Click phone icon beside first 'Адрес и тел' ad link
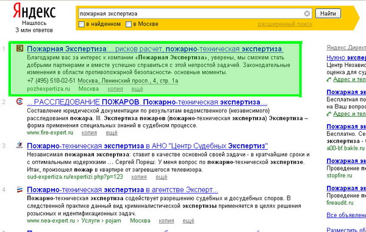This screenshot has width=366, height=232. click(329, 80)
